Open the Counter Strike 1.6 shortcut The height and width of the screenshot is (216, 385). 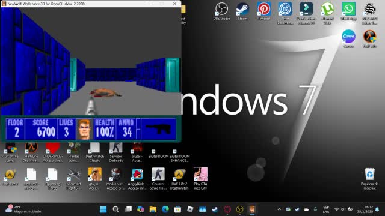pyautogui.click(x=158, y=179)
